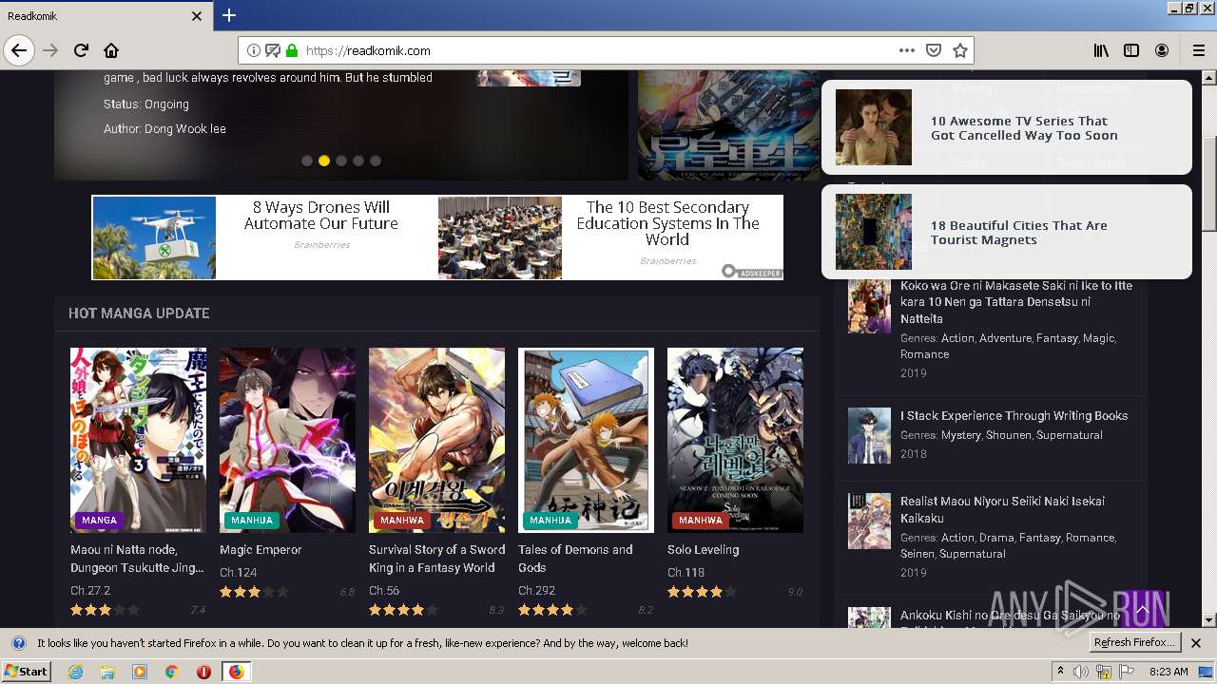Screen dimensions: 1217x684
Task: Filter by the Seinen genre link
Action: [x=917, y=554]
